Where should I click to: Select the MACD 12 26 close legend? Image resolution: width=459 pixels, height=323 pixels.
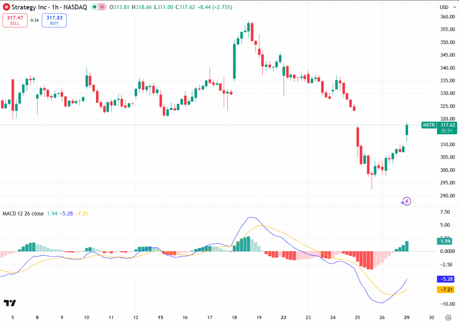pyautogui.click(x=23, y=214)
